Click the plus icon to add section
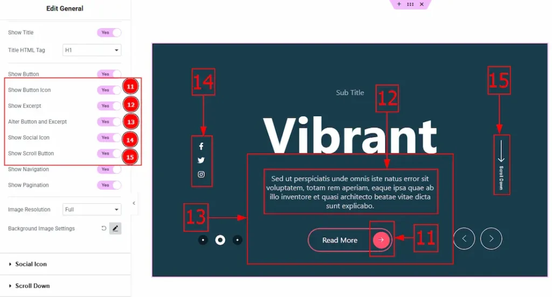This screenshot has height=297, width=552. click(399, 4)
